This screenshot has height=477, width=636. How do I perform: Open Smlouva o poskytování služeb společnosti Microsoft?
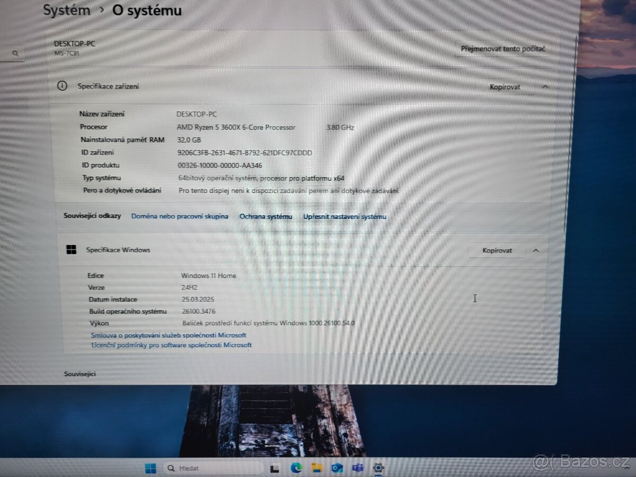pos(169,335)
